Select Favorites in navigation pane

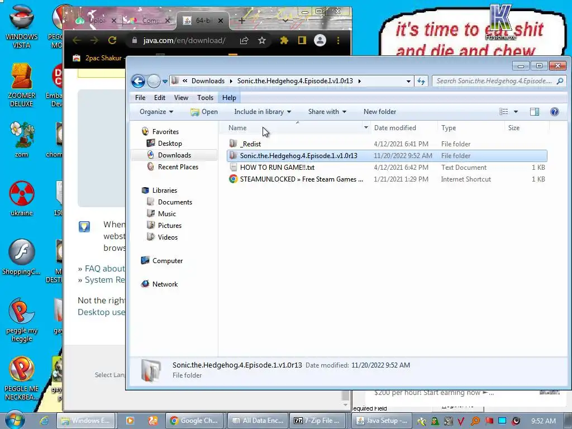click(165, 132)
